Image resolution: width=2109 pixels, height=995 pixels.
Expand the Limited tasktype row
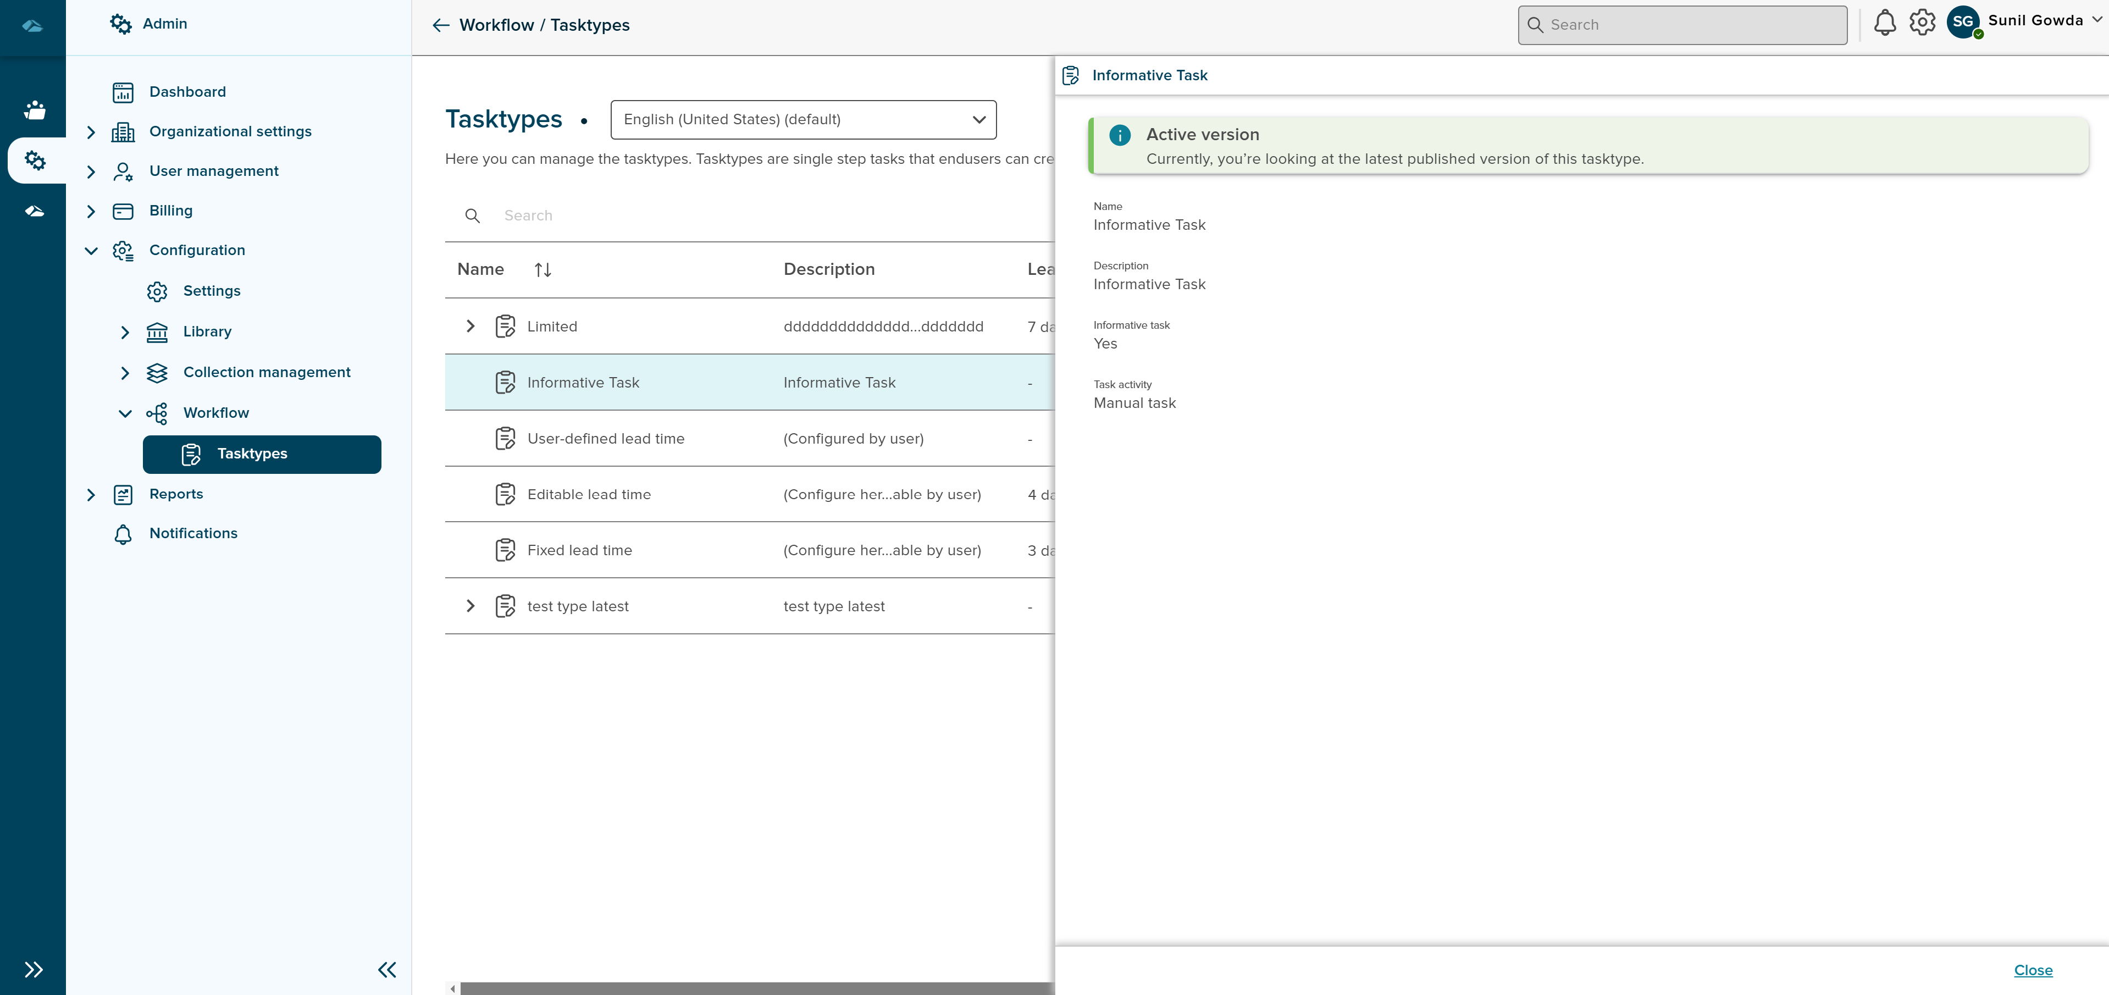pyautogui.click(x=470, y=326)
